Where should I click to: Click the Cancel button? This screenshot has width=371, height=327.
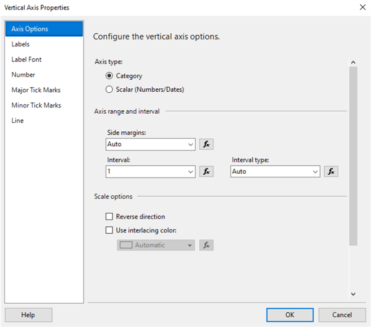(x=342, y=315)
